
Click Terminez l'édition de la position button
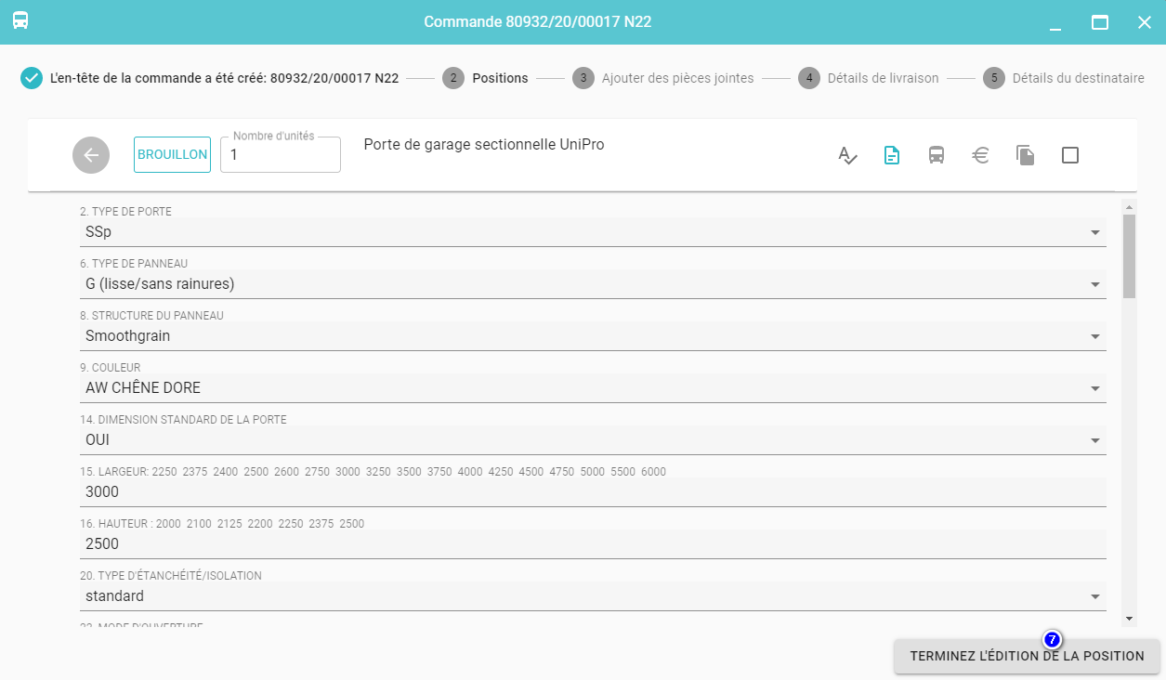[x=1027, y=656]
